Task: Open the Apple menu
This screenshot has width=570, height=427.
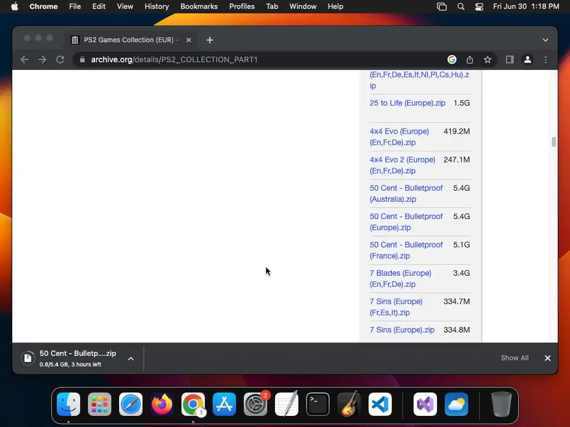Action: click(14, 7)
